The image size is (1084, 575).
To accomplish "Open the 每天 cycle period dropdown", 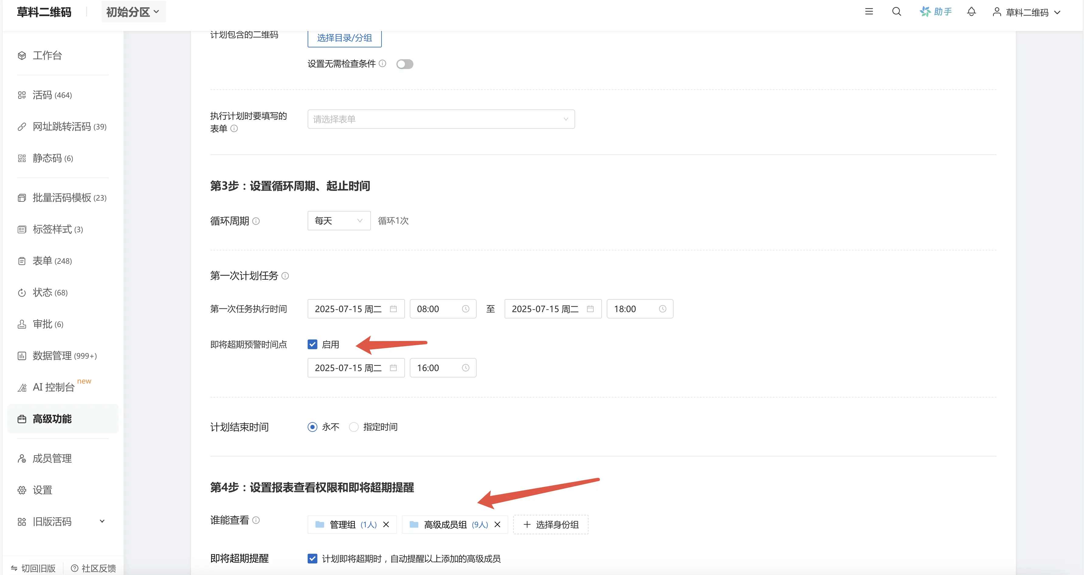I will pyautogui.click(x=339, y=221).
